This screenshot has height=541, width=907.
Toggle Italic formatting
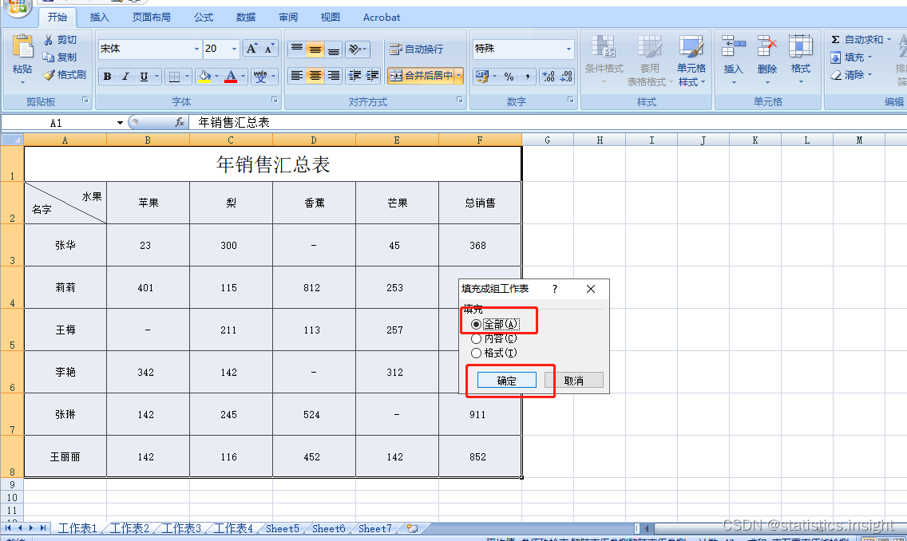coord(125,77)
